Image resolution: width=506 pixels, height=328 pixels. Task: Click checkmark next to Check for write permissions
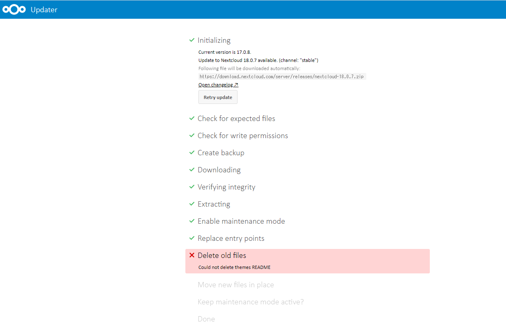coord(192,136)
